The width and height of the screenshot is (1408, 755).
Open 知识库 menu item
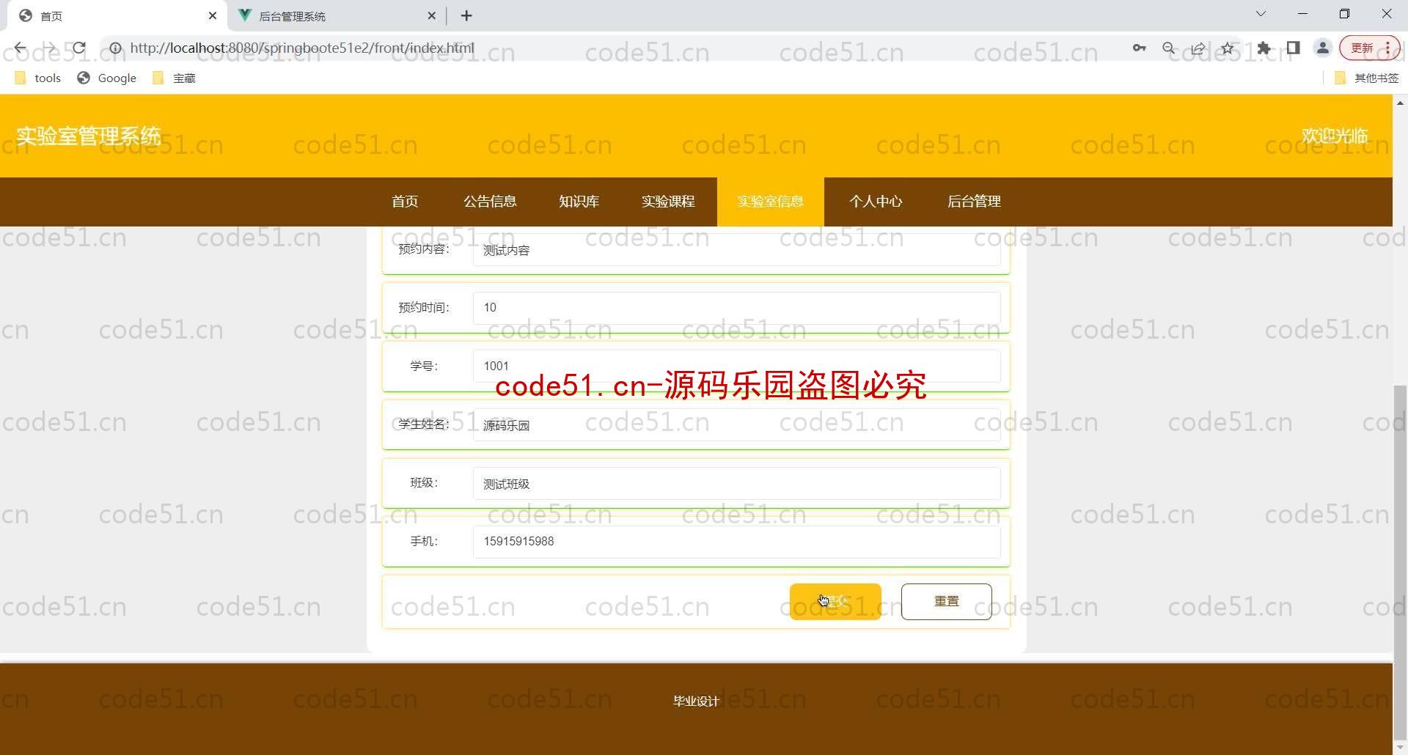579,202
